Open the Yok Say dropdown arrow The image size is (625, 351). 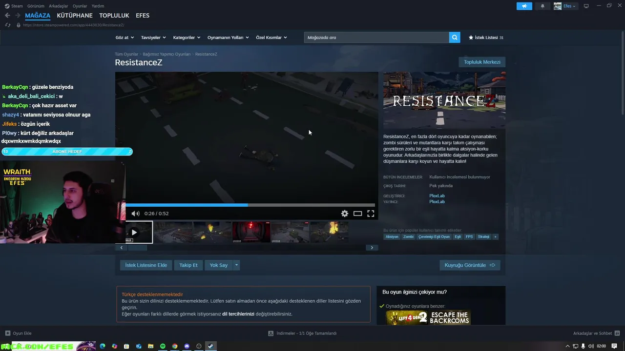point(237,265)
